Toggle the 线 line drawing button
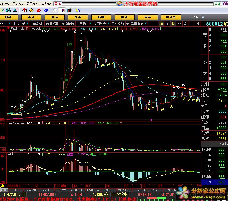This screenshot has width=228, height=201. point(179,24)
